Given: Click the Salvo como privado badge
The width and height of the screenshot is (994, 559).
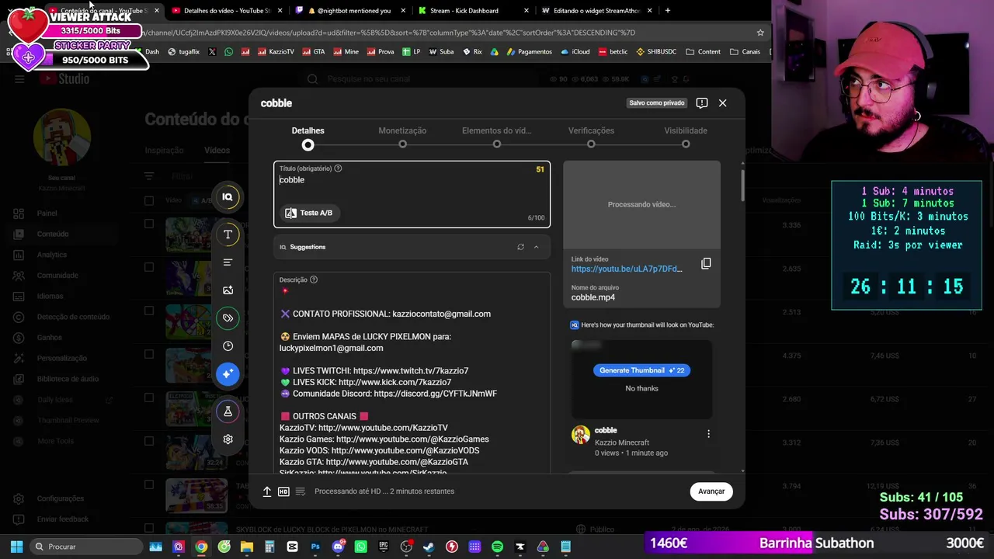Looking at the screenshot, I should [x=657, y=103].
